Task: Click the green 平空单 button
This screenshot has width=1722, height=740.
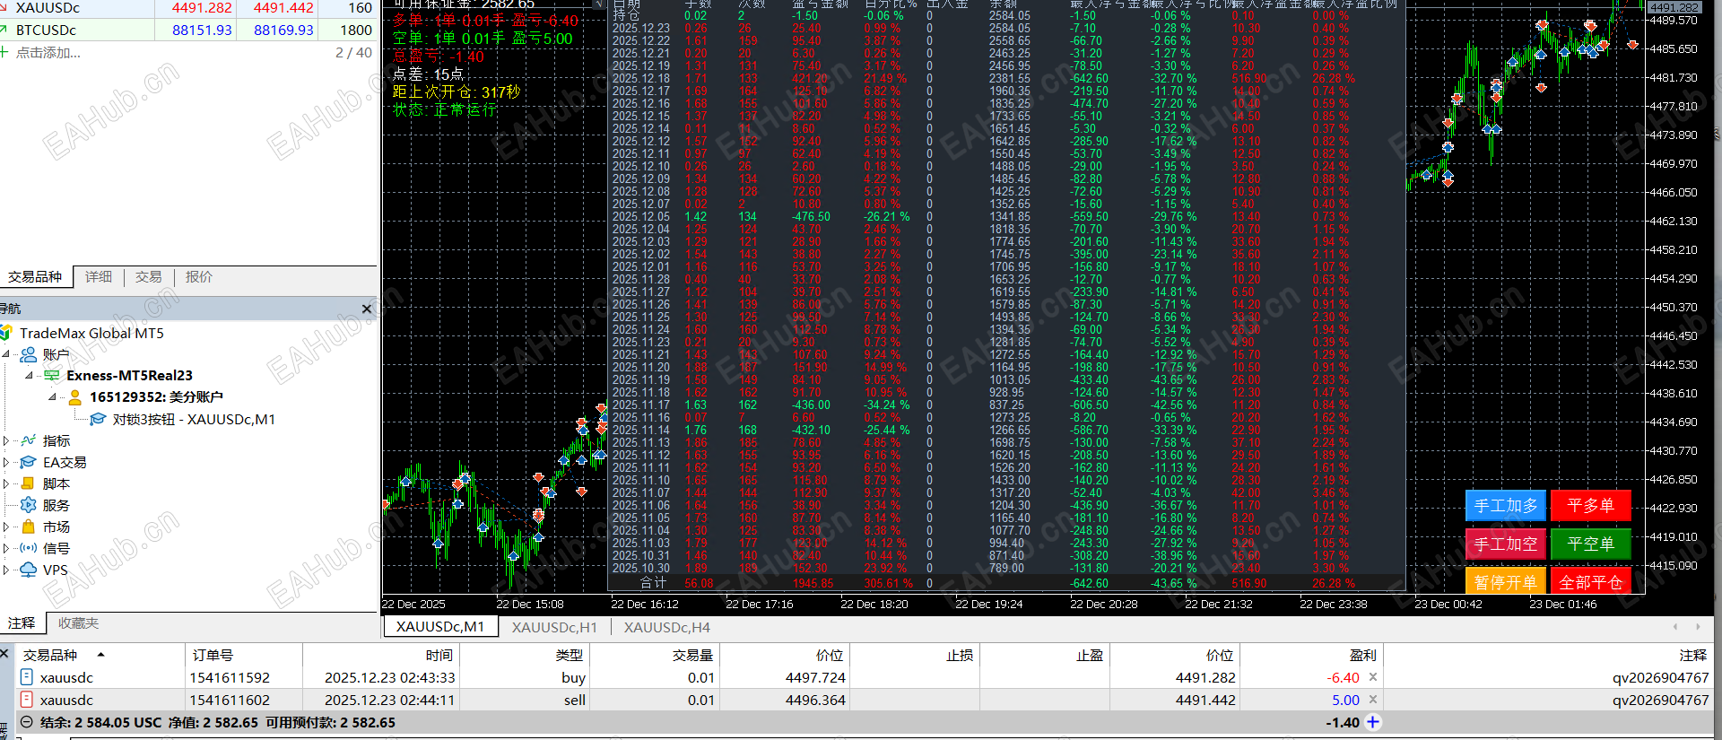Action: (x=1591, y=544)
